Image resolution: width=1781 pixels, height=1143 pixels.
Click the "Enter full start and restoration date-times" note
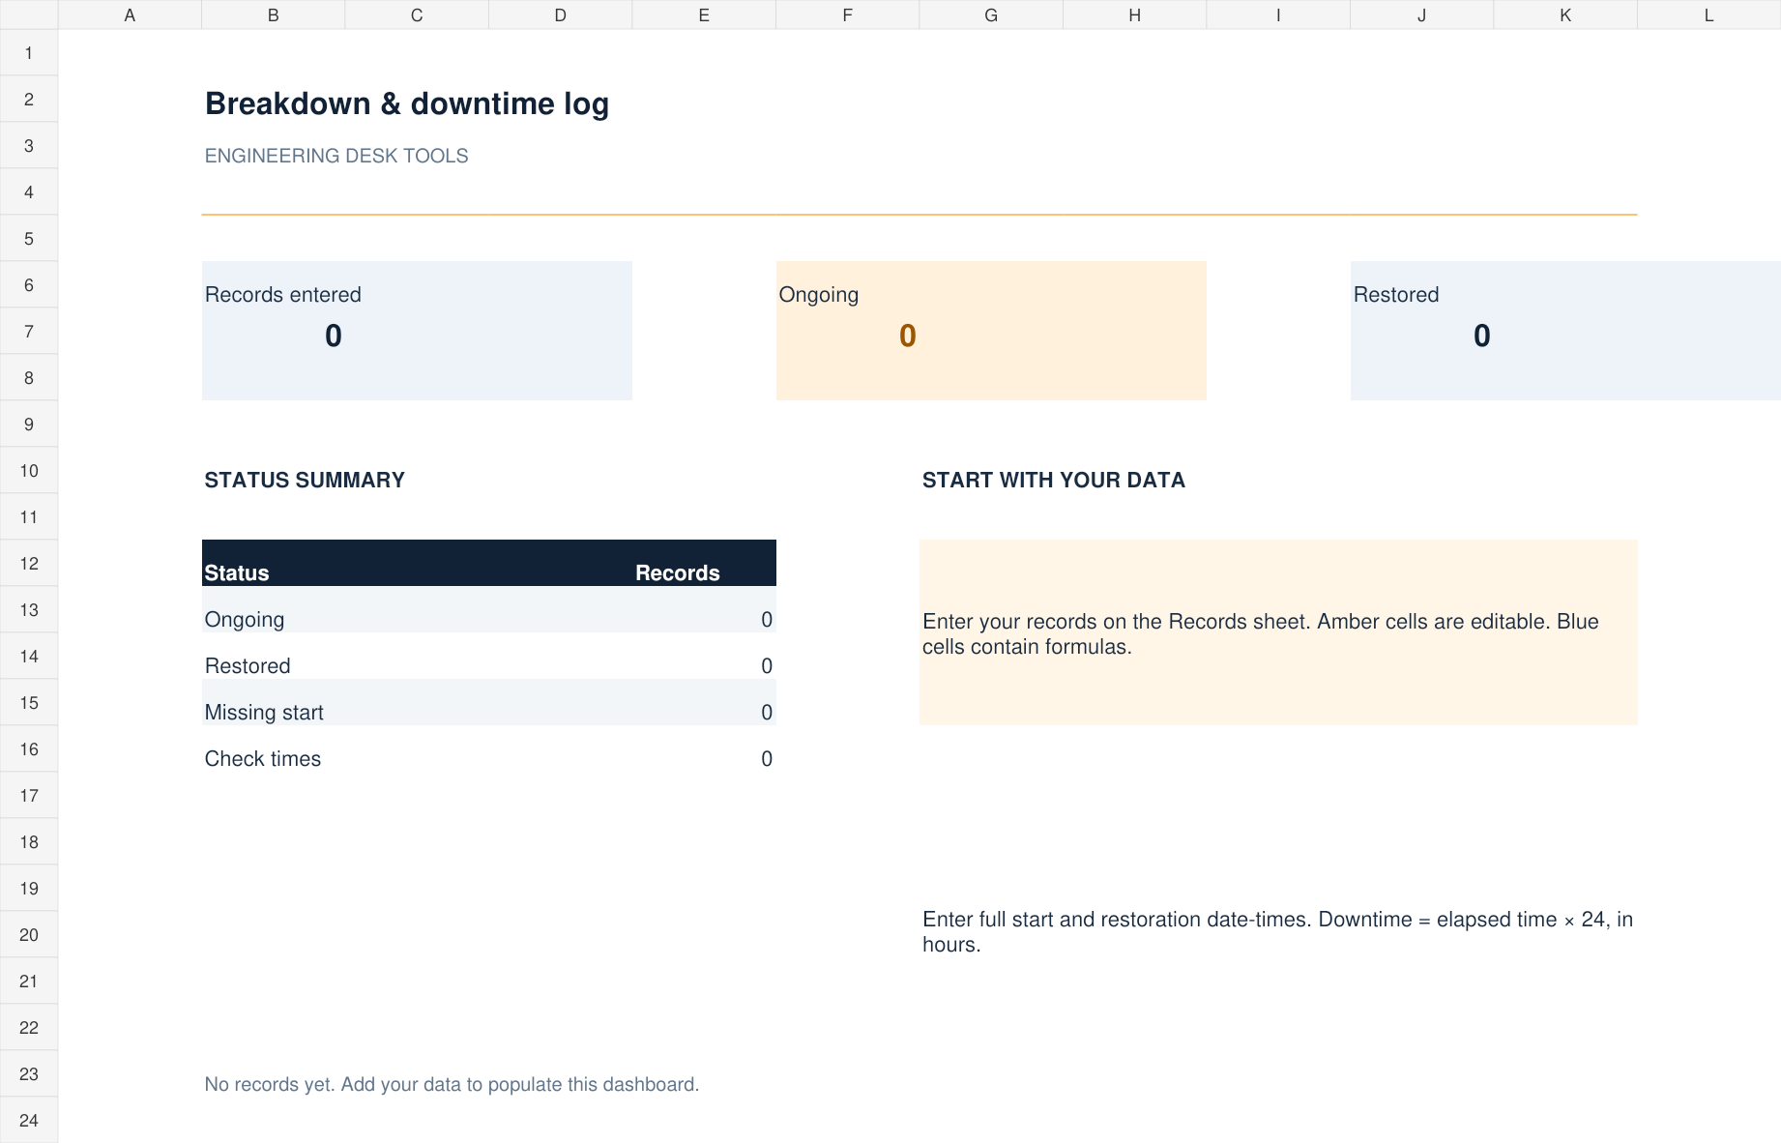coord(1277,932)
